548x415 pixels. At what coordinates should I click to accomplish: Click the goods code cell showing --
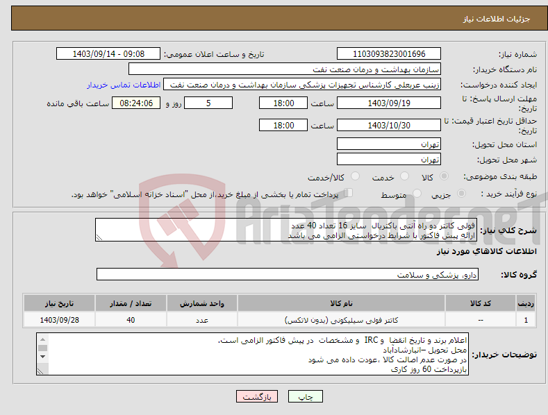(x=481, y=320)
